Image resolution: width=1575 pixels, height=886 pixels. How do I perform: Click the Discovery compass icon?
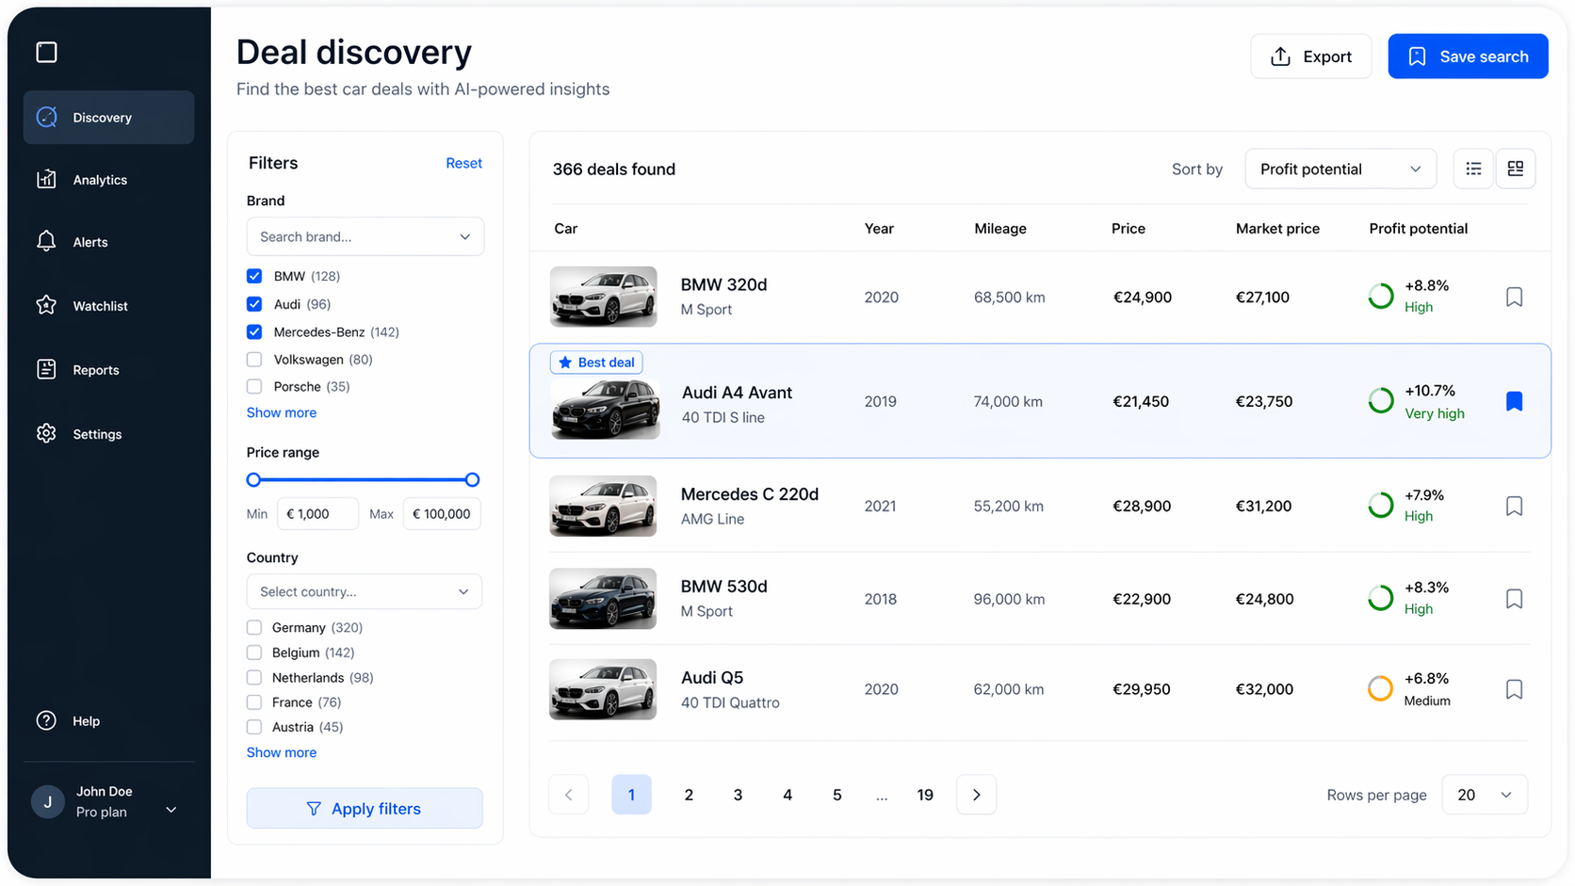[46, 117]
